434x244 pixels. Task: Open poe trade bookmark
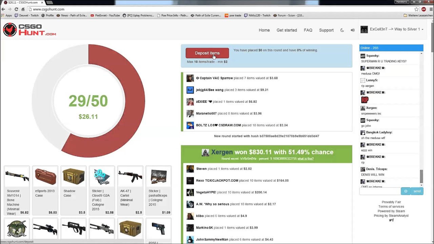click(233, 15)
